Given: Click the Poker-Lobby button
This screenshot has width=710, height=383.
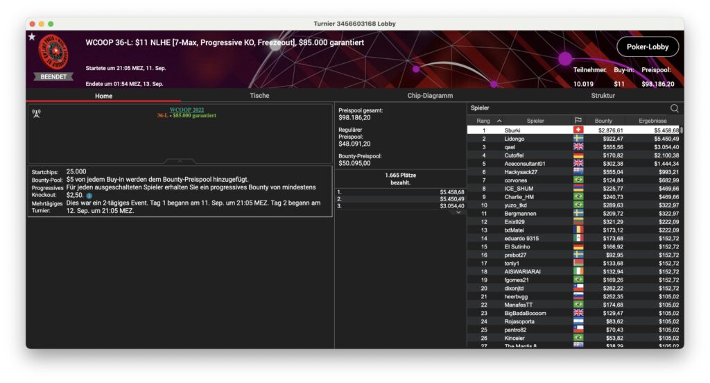Looking at the screenshot, I should pyautogui.click(x=647, y=46).
